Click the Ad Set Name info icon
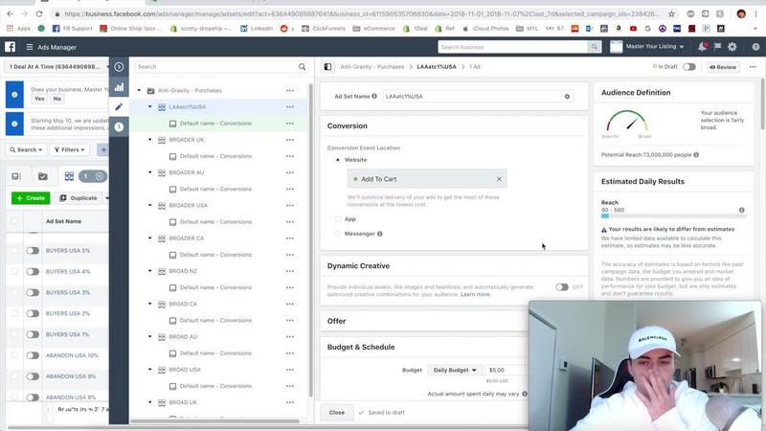 374,97
